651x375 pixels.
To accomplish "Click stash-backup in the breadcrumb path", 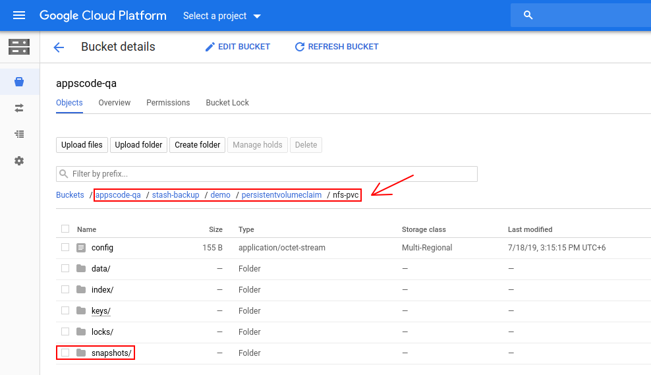I will click(x=175, y=195).
